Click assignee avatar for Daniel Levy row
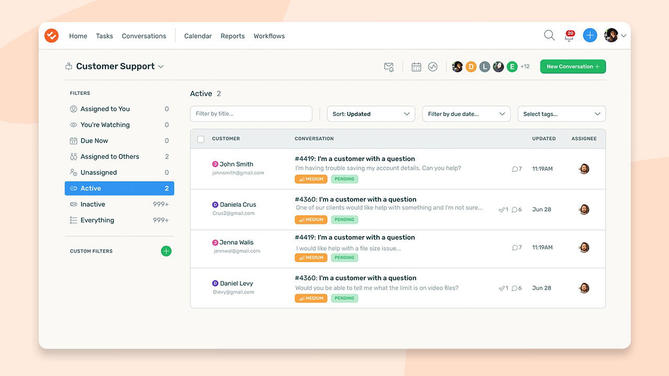 click(x=584, y=288)
